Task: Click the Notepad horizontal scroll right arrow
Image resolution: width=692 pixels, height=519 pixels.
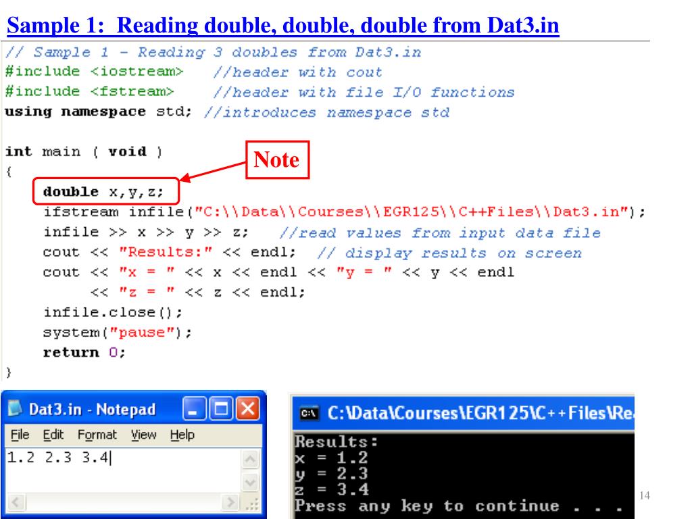Action: coord(230,502)
